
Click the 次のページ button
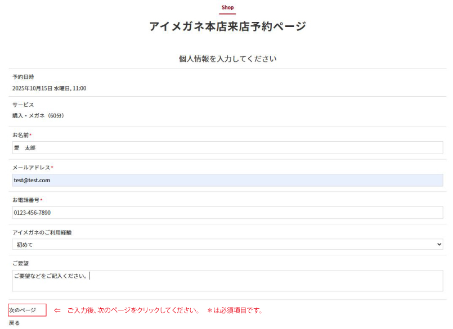tap(26, 310)
